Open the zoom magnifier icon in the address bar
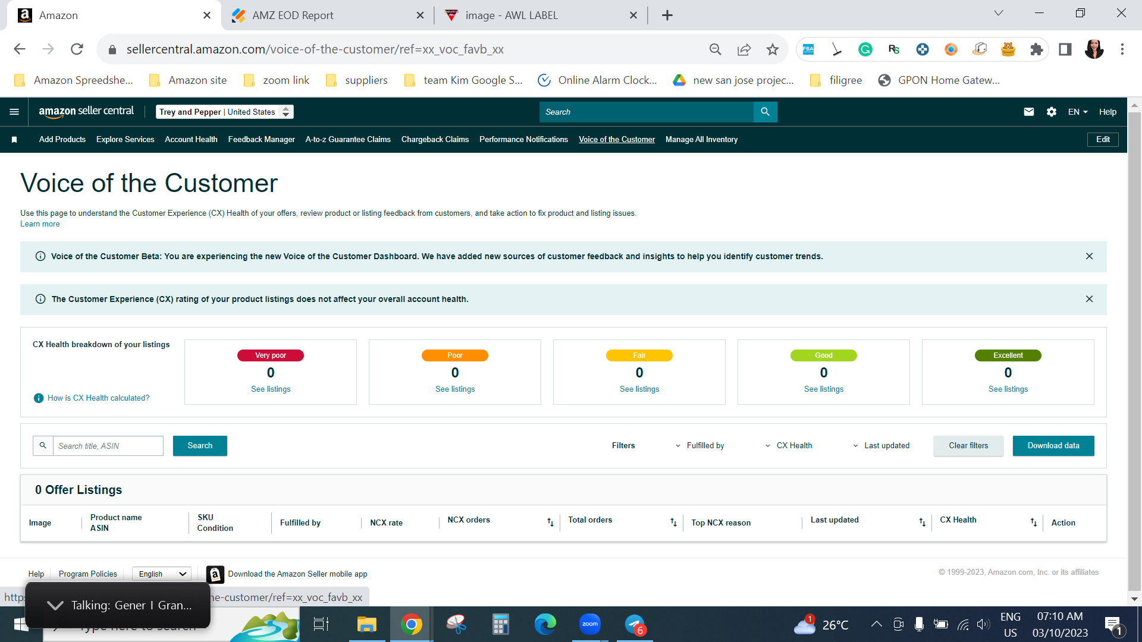This screenshot has height=642, width=1142. click(x=716, y=49)
